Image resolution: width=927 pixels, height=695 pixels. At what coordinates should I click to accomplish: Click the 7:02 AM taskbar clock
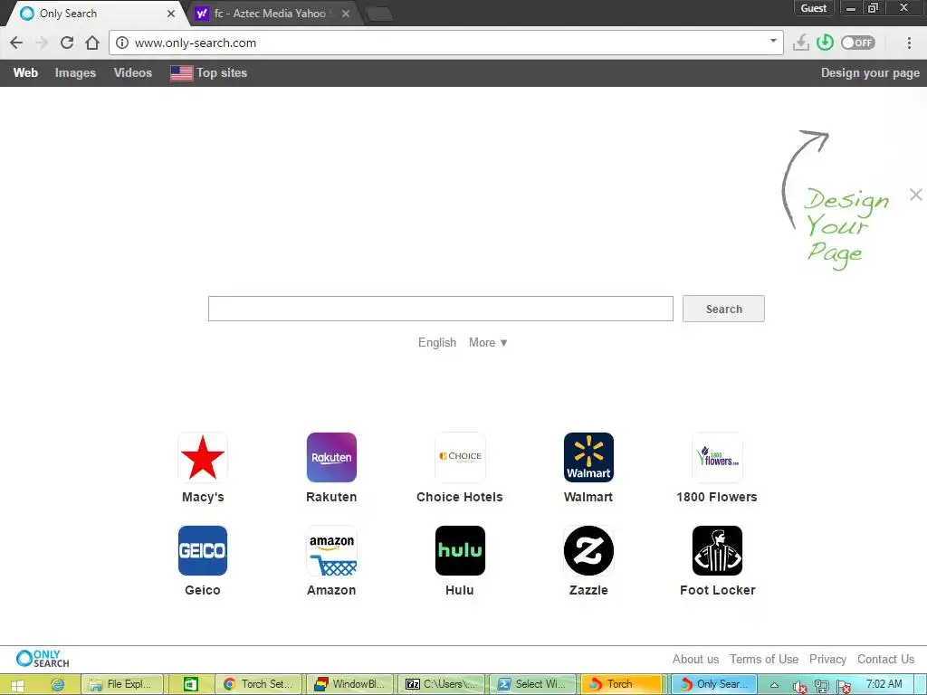tap(884, 684)
